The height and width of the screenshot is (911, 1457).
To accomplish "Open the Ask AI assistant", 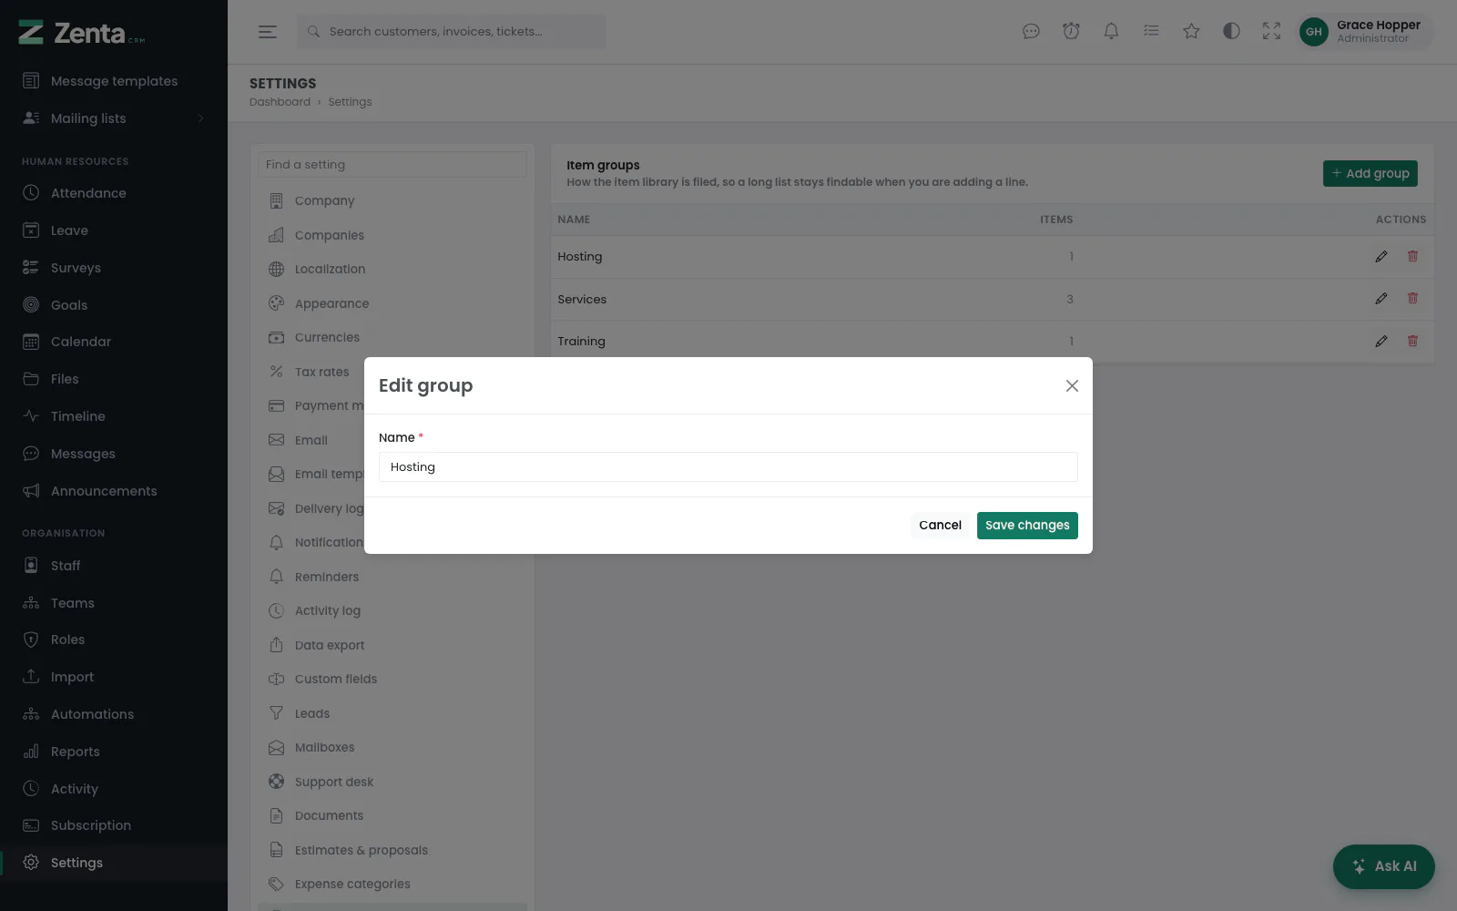I will click(x=1383, y=866).
